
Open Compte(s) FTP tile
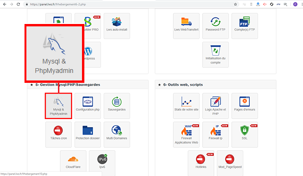[x=245, y=26]
